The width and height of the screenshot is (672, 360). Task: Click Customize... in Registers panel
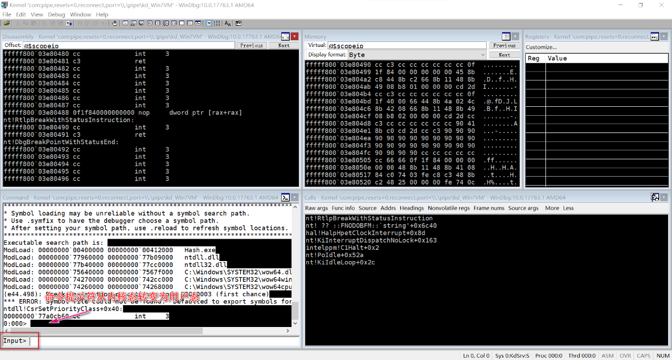click(x=541, y=47)
